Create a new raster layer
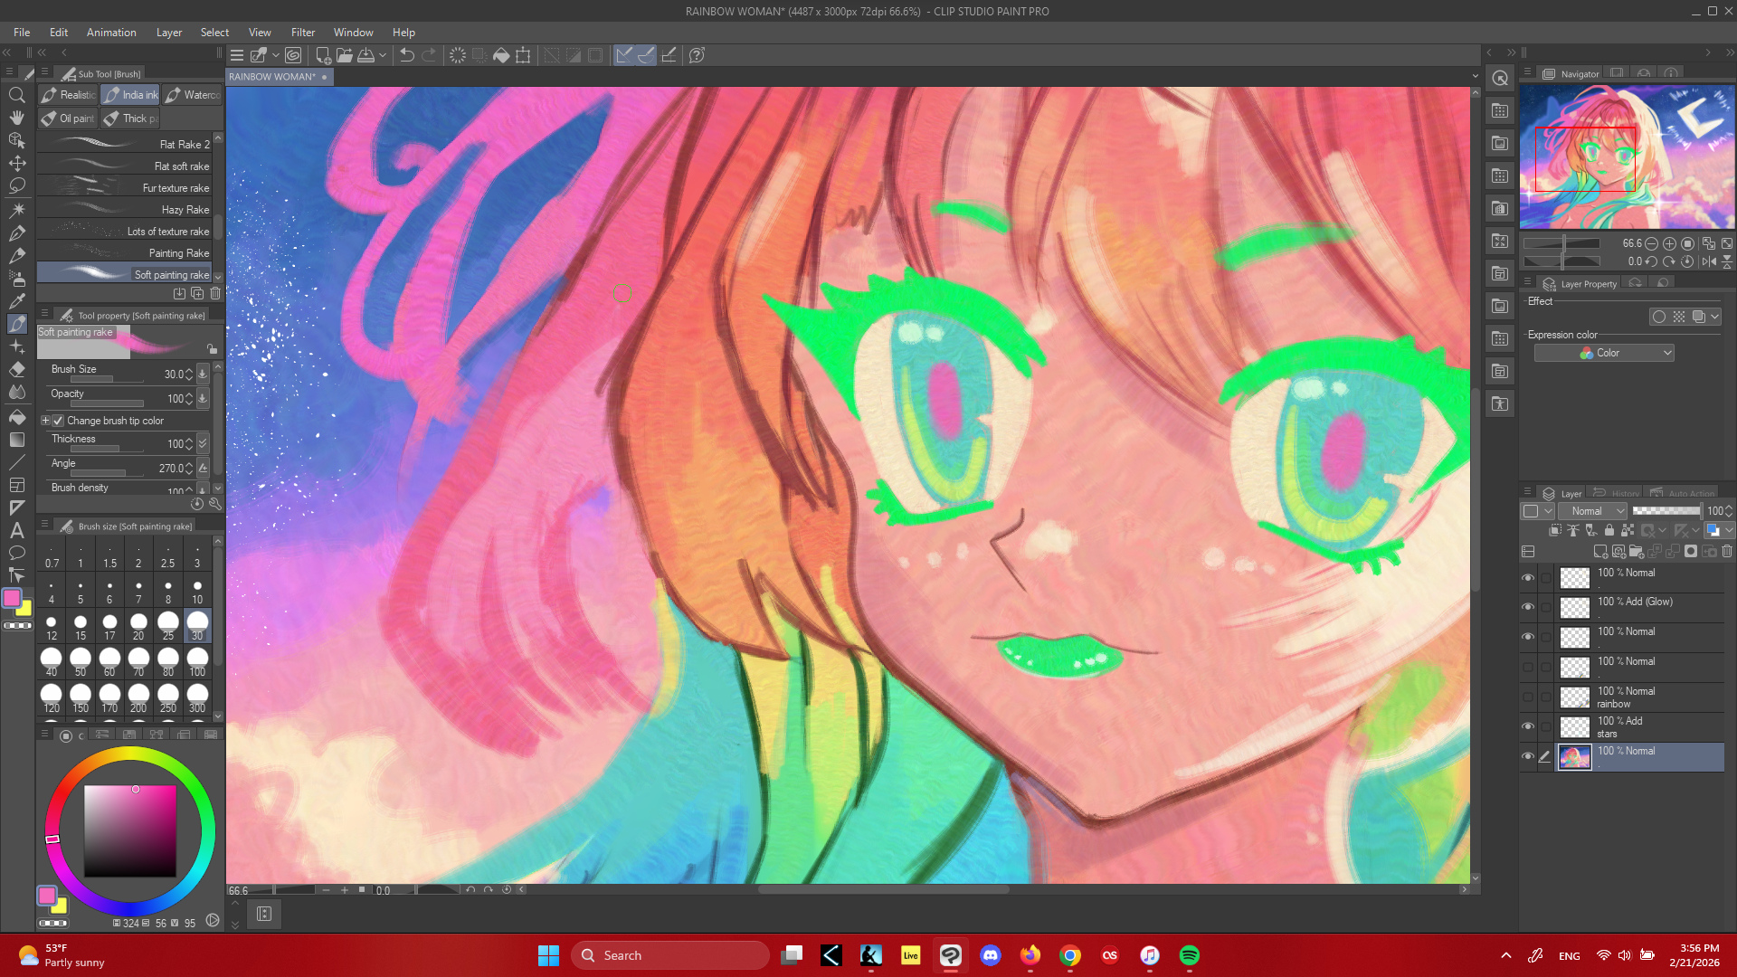The height and width of the screenshot is (977, 1737). [x=1599, y=551]
